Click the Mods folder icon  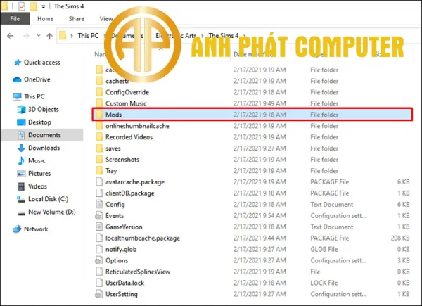99,115
